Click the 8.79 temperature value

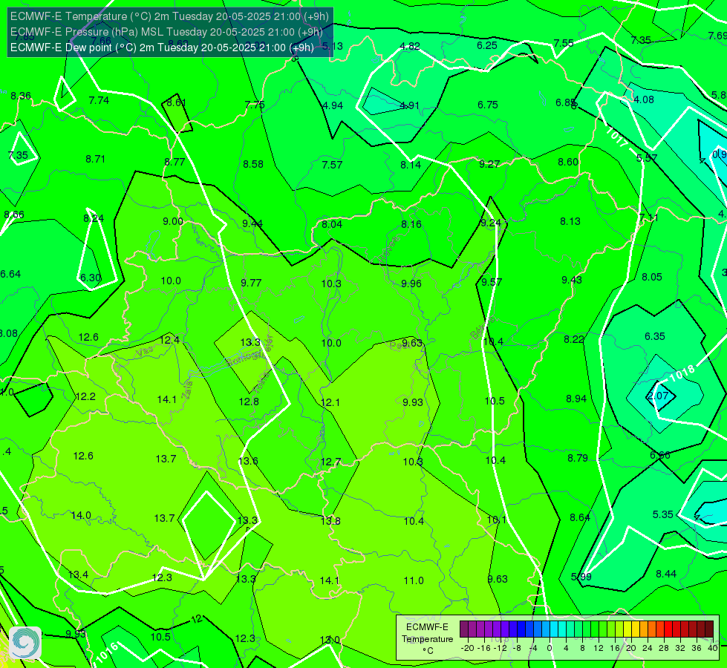pos(578,459)
